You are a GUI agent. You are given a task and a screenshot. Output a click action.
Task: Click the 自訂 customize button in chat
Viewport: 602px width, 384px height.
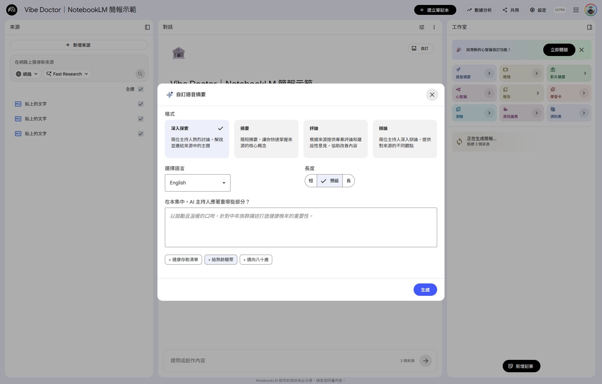(420, 49)
